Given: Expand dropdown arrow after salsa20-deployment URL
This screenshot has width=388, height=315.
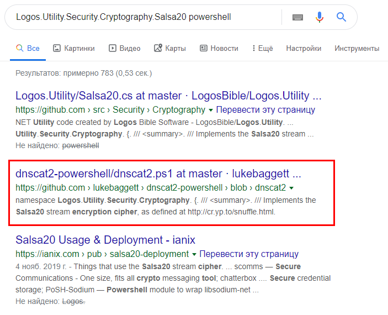Looking at the screenshot, I should 194,254.
